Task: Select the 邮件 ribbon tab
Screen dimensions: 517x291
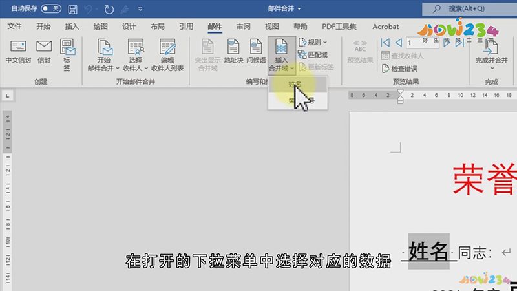Action: [215, 27]
